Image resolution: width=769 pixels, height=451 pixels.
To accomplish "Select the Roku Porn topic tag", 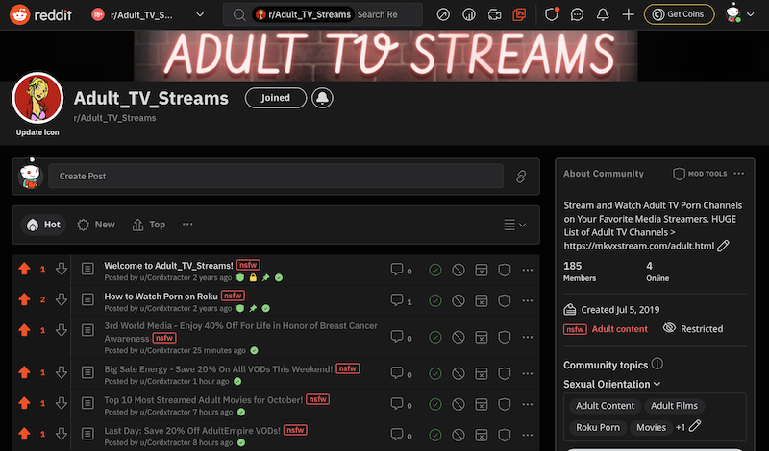I will pos(598,428).
